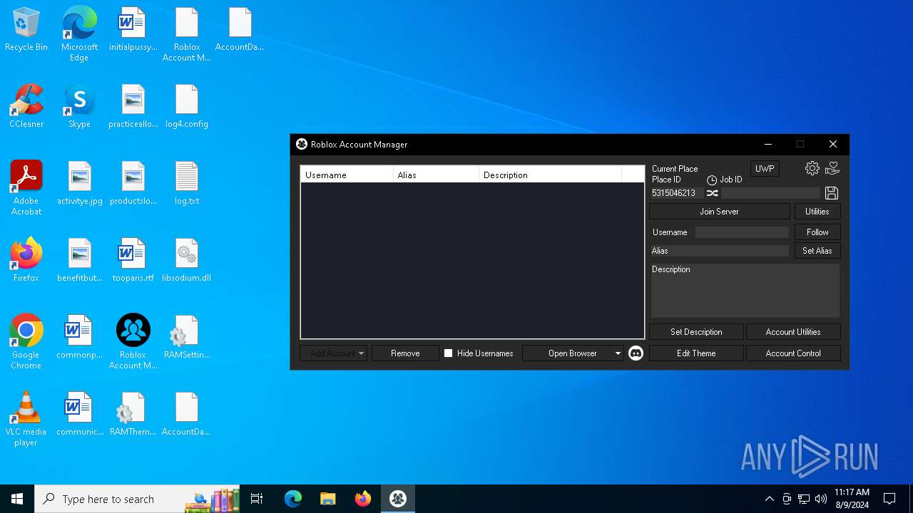Open Account Control
Image resolution: width=913 pixels, height=513 pixels.
pyautogui.click(x=793, y=353)
